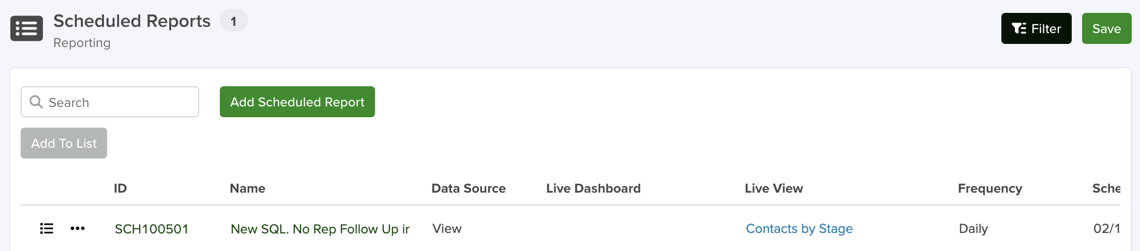Click the Scheduled Reports list icon
Image resolution: width=1140 pixels, height=251 pixels.
click(26, 28)
